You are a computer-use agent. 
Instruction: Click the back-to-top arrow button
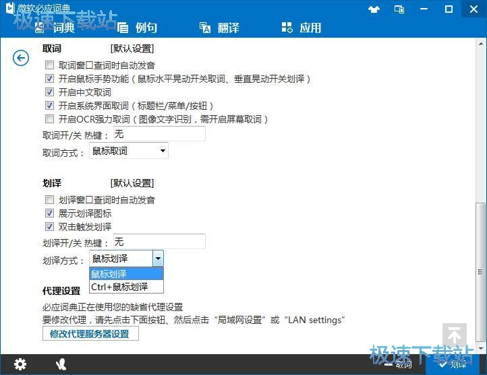click(x=455, y=335)
